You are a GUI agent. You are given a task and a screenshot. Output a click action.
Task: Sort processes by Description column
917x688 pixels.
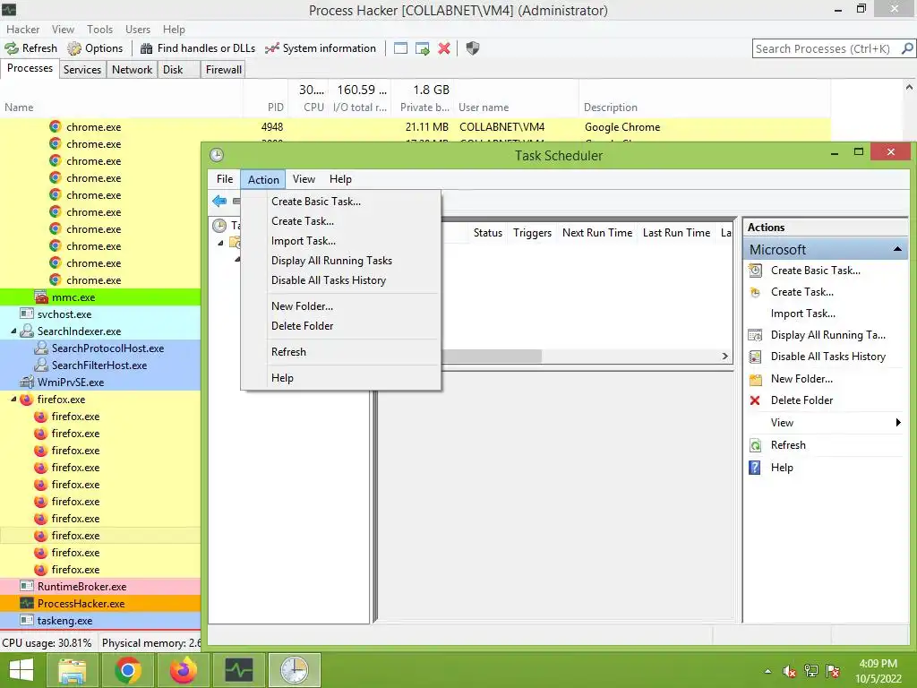pos(704,99)
